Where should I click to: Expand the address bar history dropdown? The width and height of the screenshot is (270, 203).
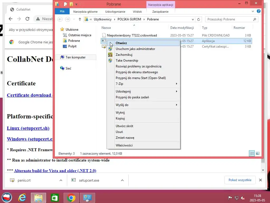click(x=193, y=19)
